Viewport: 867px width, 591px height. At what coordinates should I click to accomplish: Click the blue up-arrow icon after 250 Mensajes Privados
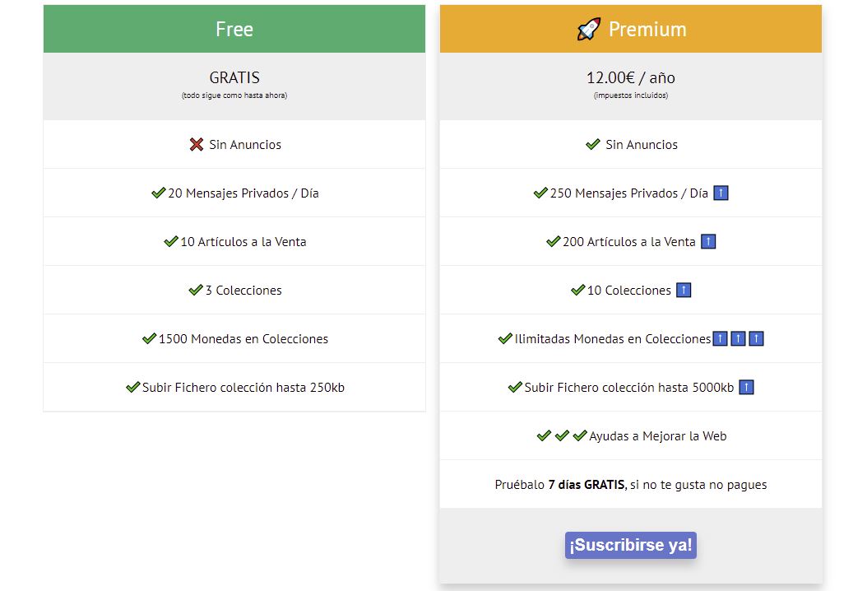coord(721,193)
